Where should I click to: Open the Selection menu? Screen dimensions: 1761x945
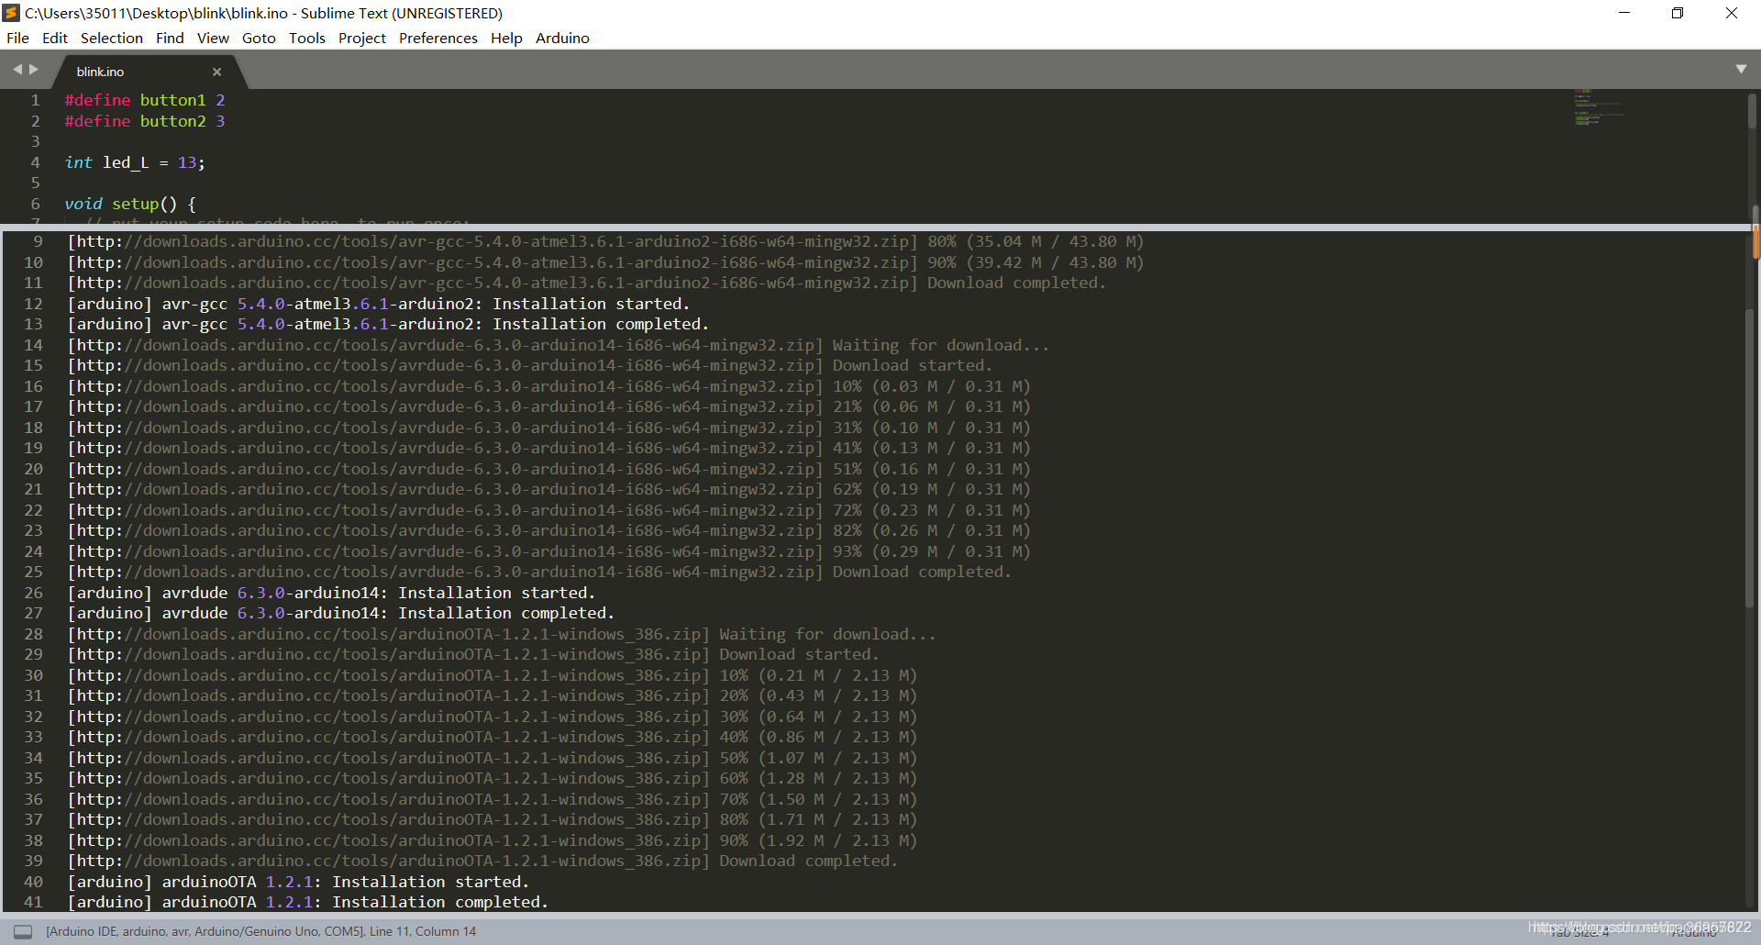pyautogui.click(x=111, y=38)
